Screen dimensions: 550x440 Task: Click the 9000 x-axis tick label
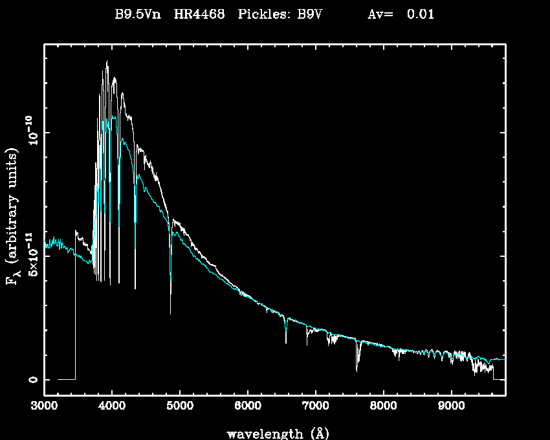452,407
